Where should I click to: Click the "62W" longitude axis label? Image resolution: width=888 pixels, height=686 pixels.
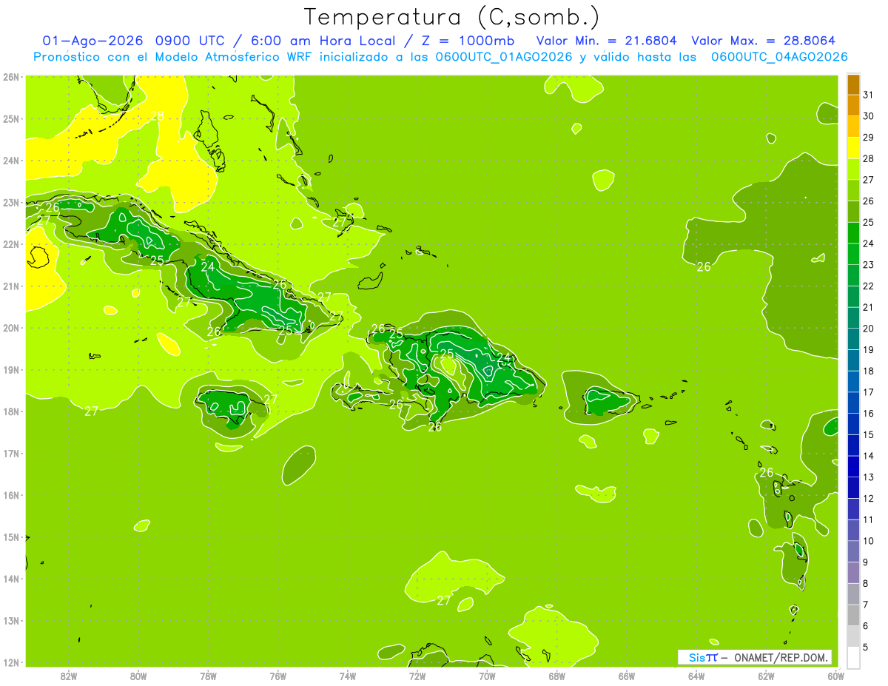click(x=766, y=676)
